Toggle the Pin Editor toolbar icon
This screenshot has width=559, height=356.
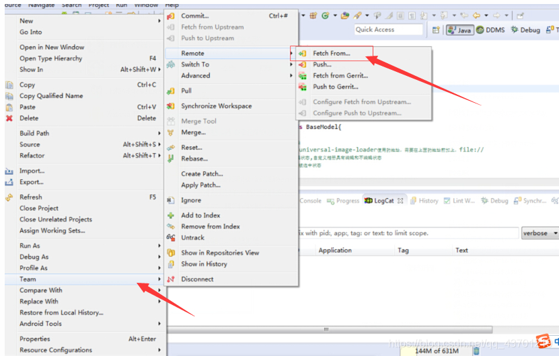(x=520, y=15)
